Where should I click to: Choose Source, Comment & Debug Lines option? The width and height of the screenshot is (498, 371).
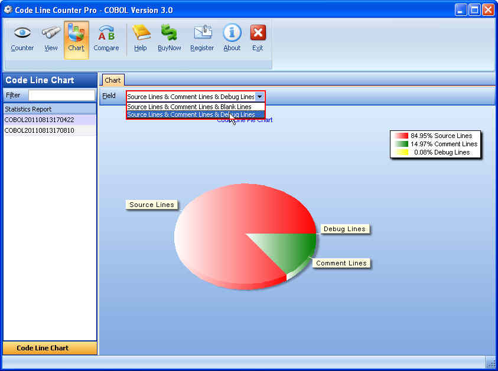[191, 114]
